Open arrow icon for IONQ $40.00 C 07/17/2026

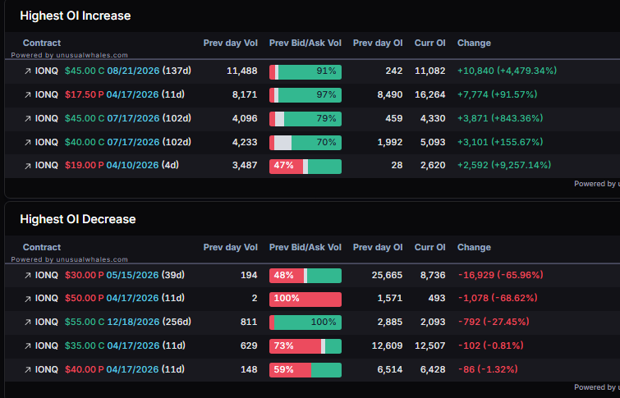28,143
